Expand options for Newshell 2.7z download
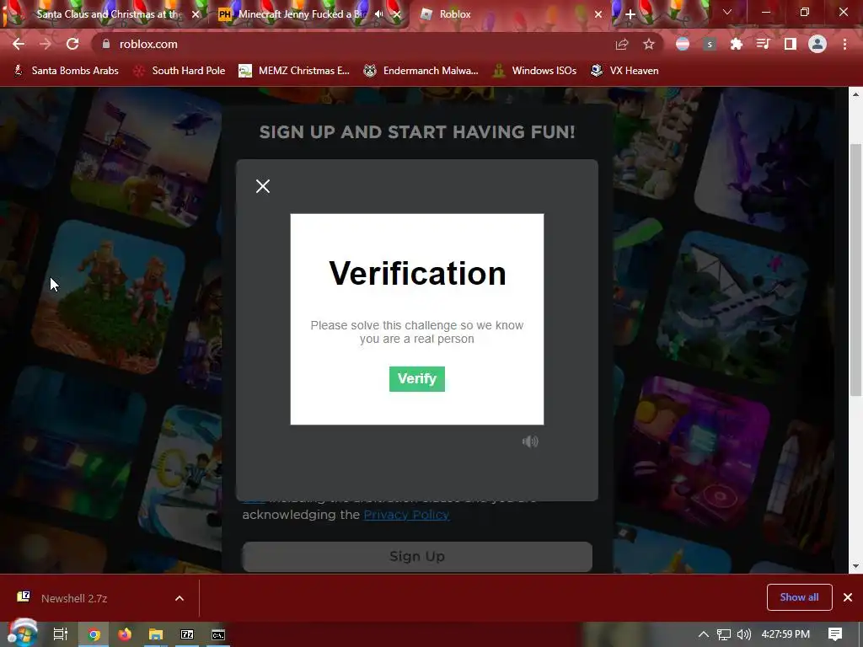 pos(180,598)
